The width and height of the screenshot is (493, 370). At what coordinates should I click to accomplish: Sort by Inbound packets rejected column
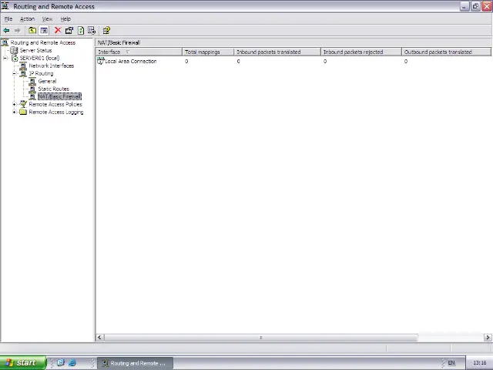click(361, 52)
